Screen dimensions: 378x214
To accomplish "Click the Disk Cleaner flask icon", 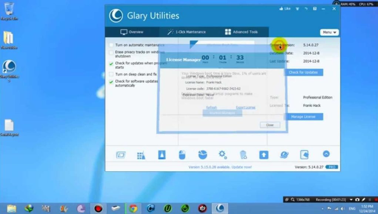I will tap(162, 155).
